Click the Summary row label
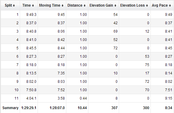Viewport: 174px width, 113px height. tap(10, 108)
